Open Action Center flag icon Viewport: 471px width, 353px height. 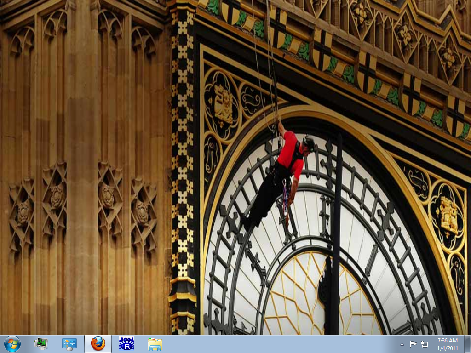[414, 344]
